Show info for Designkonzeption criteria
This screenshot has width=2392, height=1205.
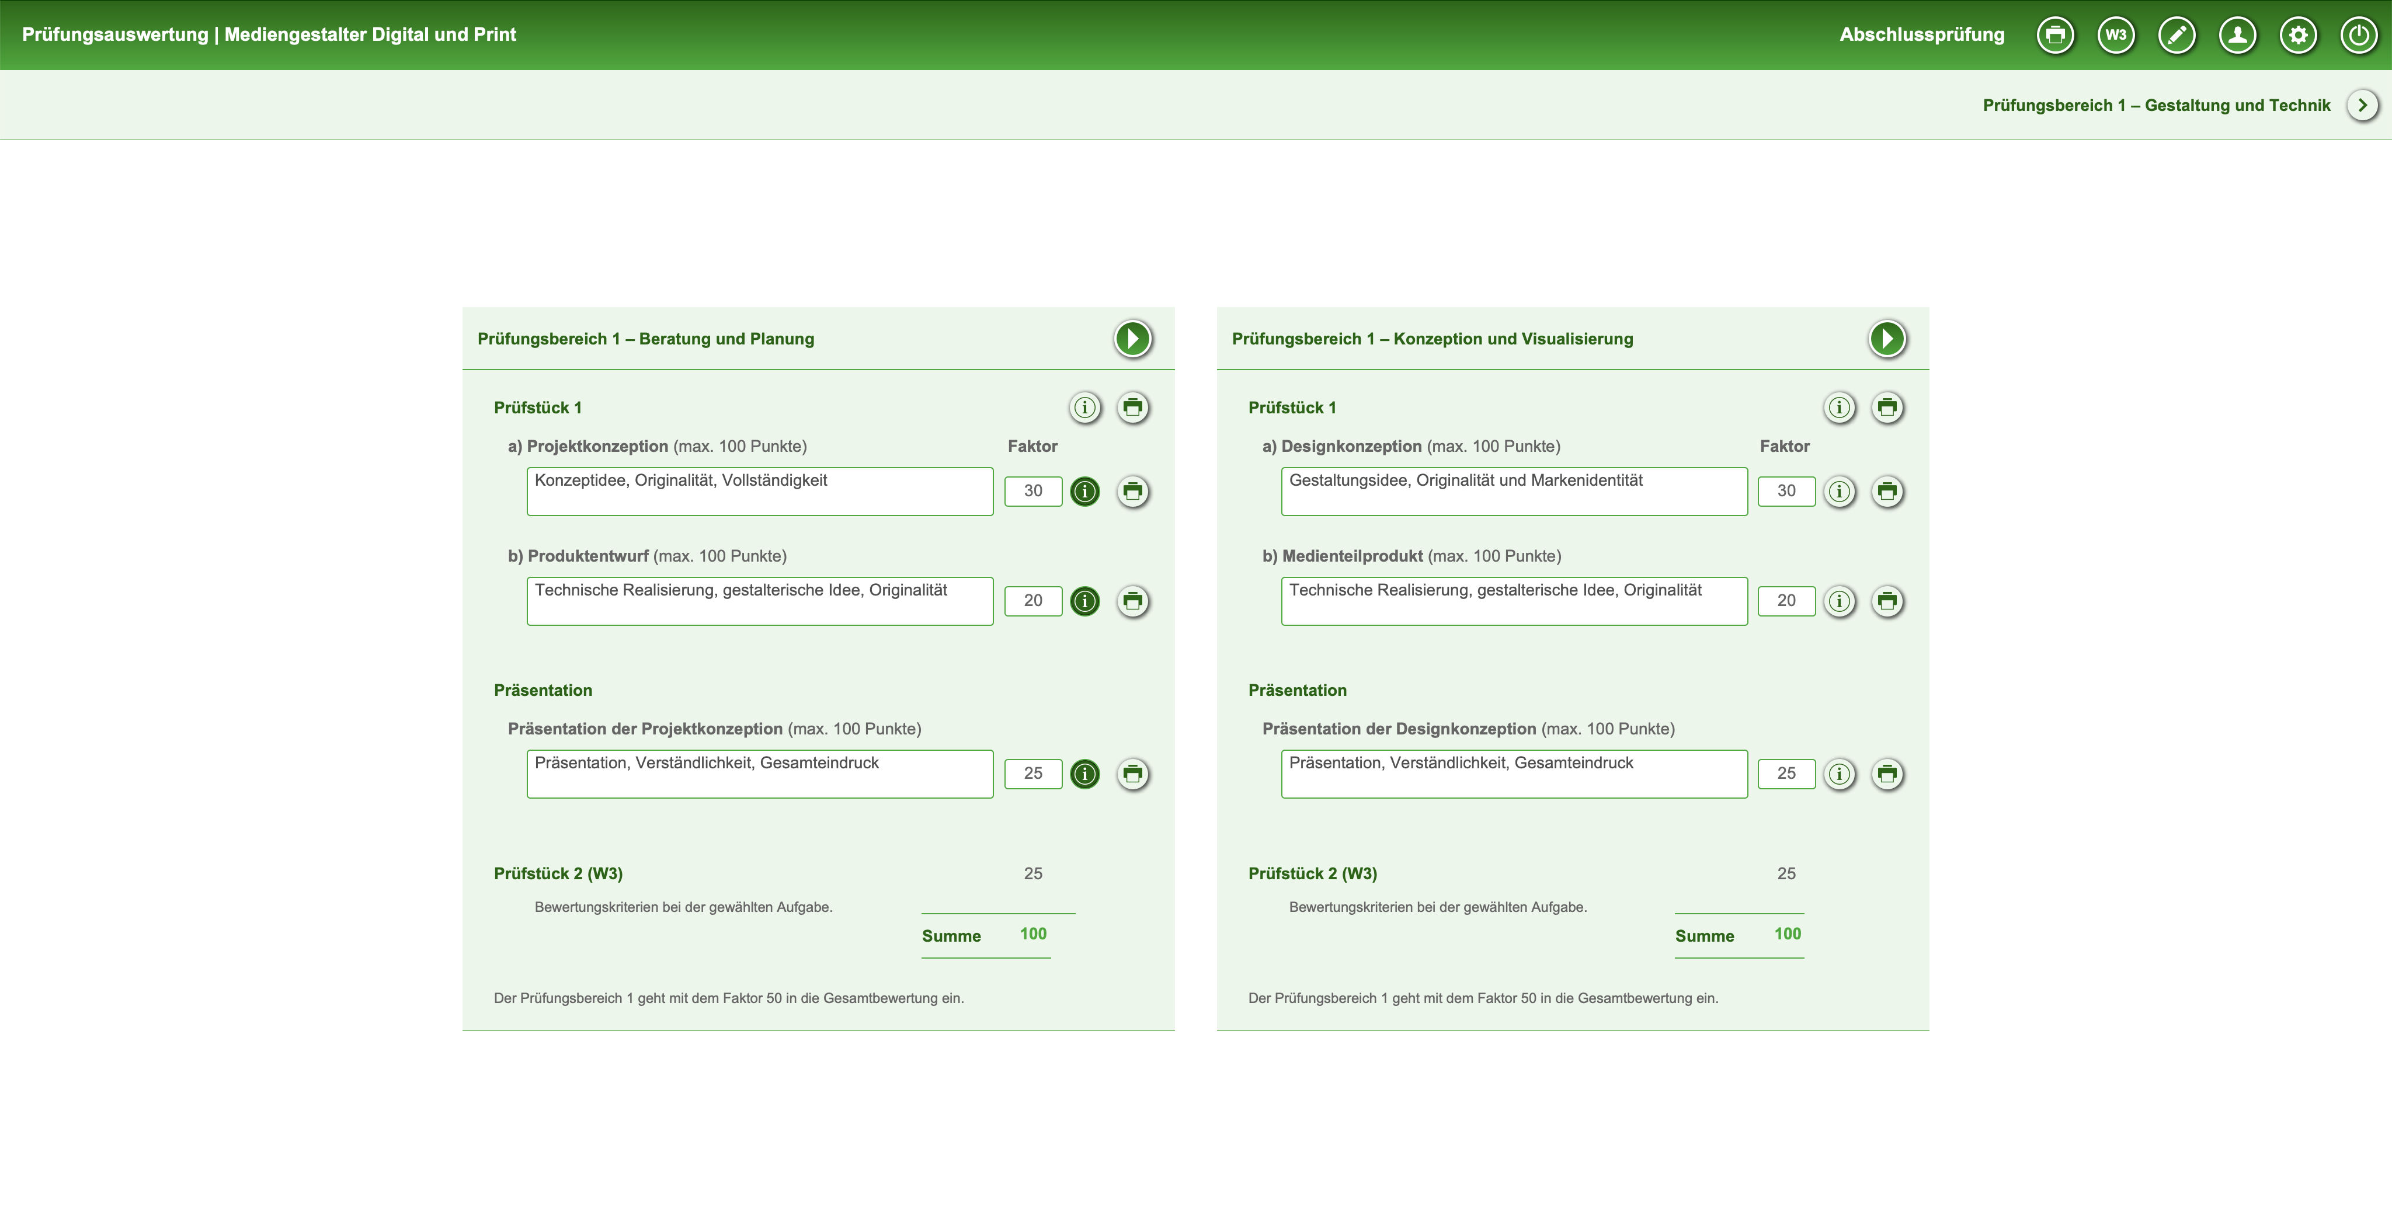click(1838, 491)
